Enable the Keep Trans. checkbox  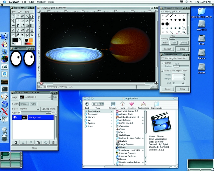pos(43,109)
